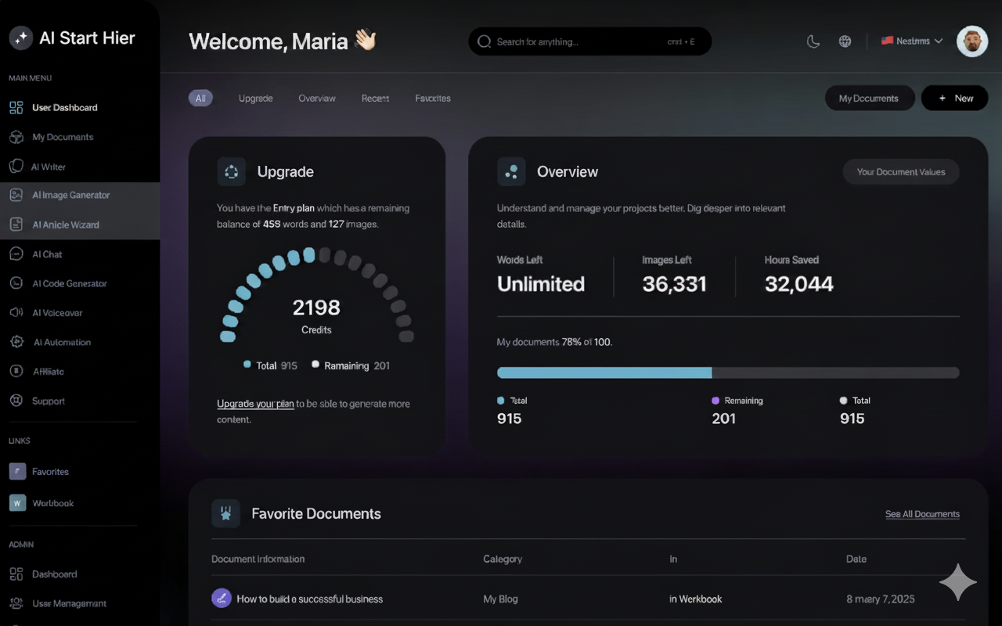
Task: Expand the language flag dropdown
Action: 912,41
